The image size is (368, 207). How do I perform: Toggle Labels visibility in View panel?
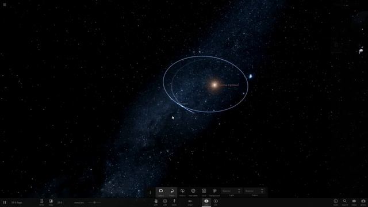coord(161,192)
